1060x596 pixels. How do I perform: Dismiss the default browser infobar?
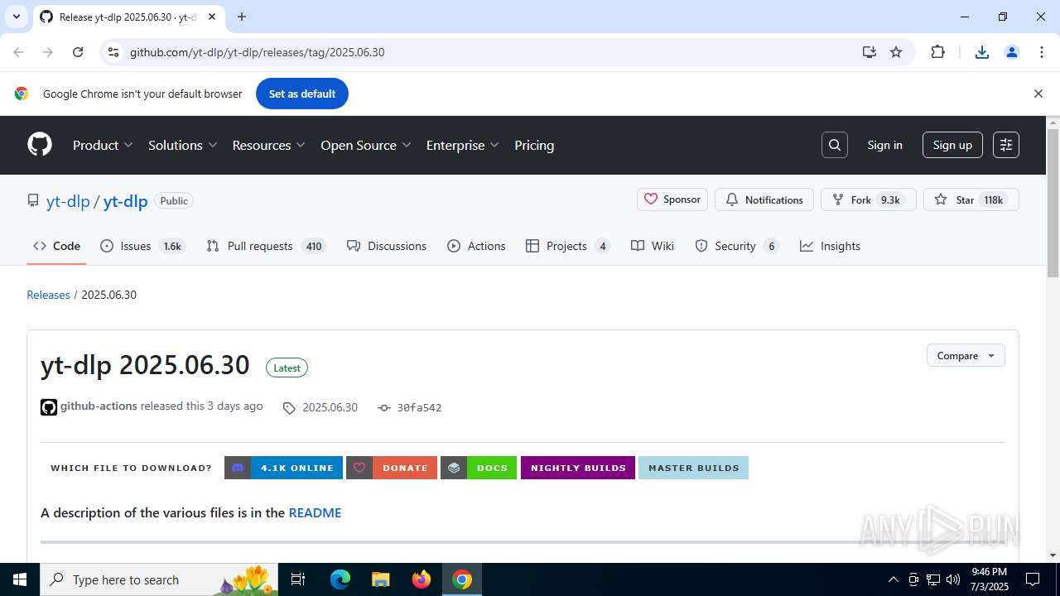pos(1038,94)
